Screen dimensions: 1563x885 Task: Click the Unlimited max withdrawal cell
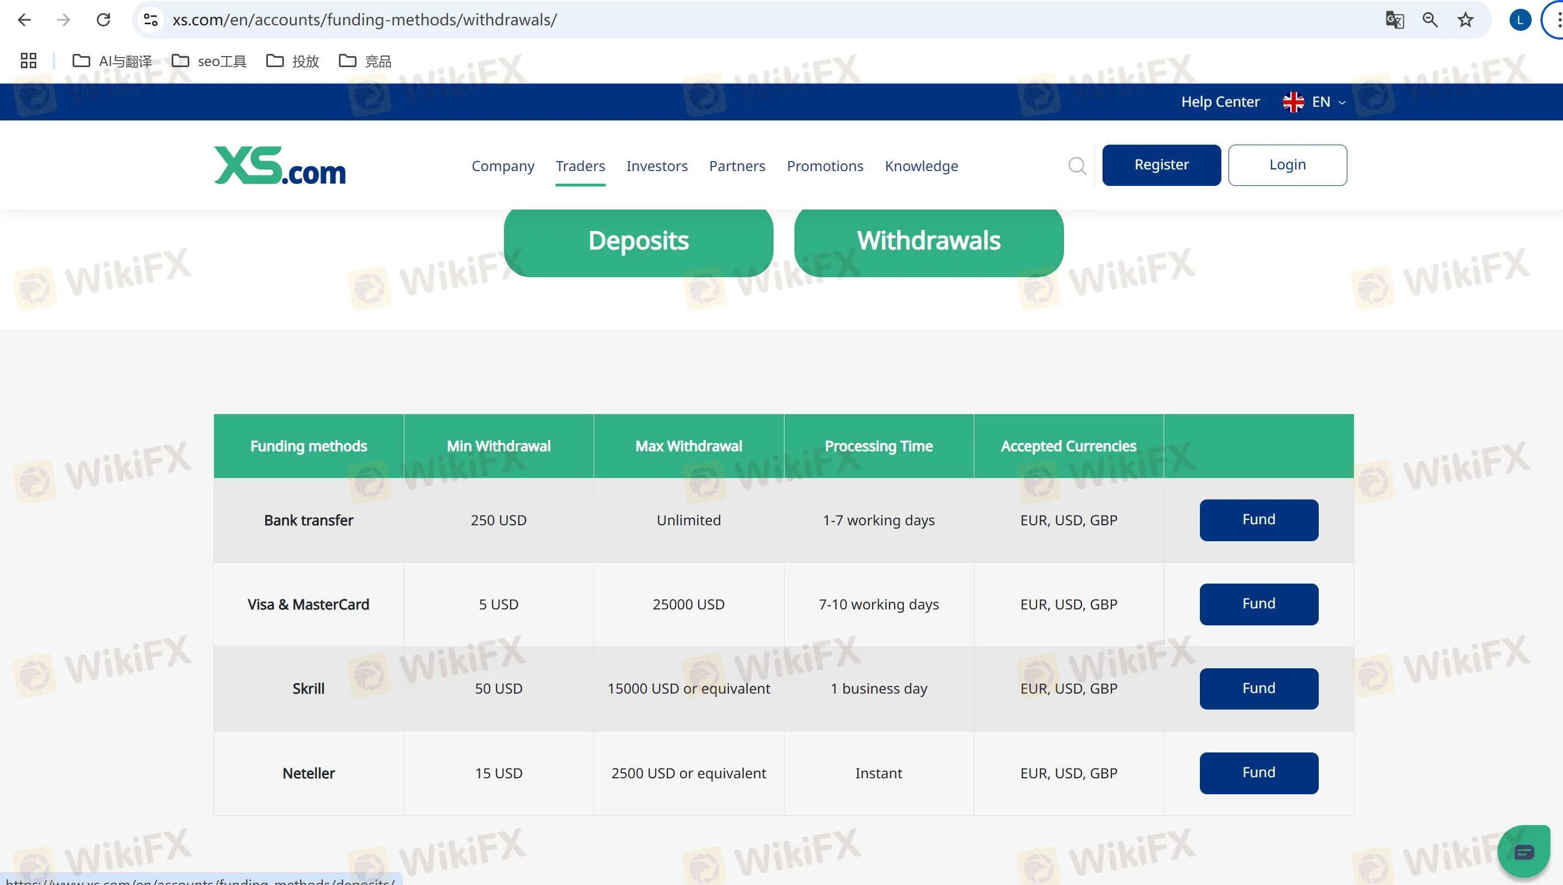coord(688,520)
